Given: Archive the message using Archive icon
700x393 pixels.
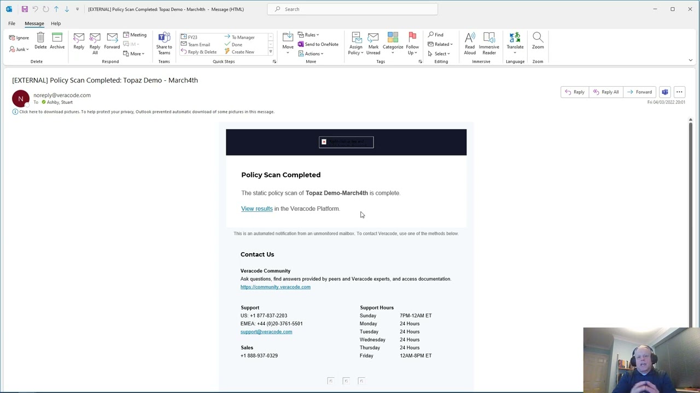Looking at the screenshot, I should (x=57, y=41).
